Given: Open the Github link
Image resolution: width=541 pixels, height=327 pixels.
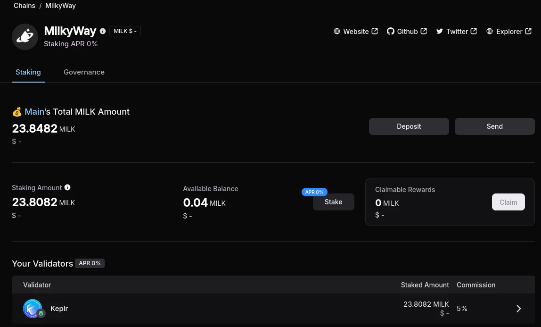Looking at the screenshot, I should point(407,32).
